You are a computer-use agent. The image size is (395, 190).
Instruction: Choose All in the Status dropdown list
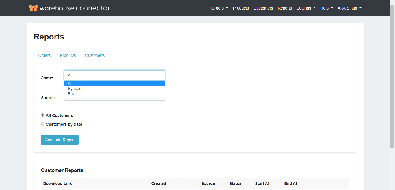click(70, 83)
